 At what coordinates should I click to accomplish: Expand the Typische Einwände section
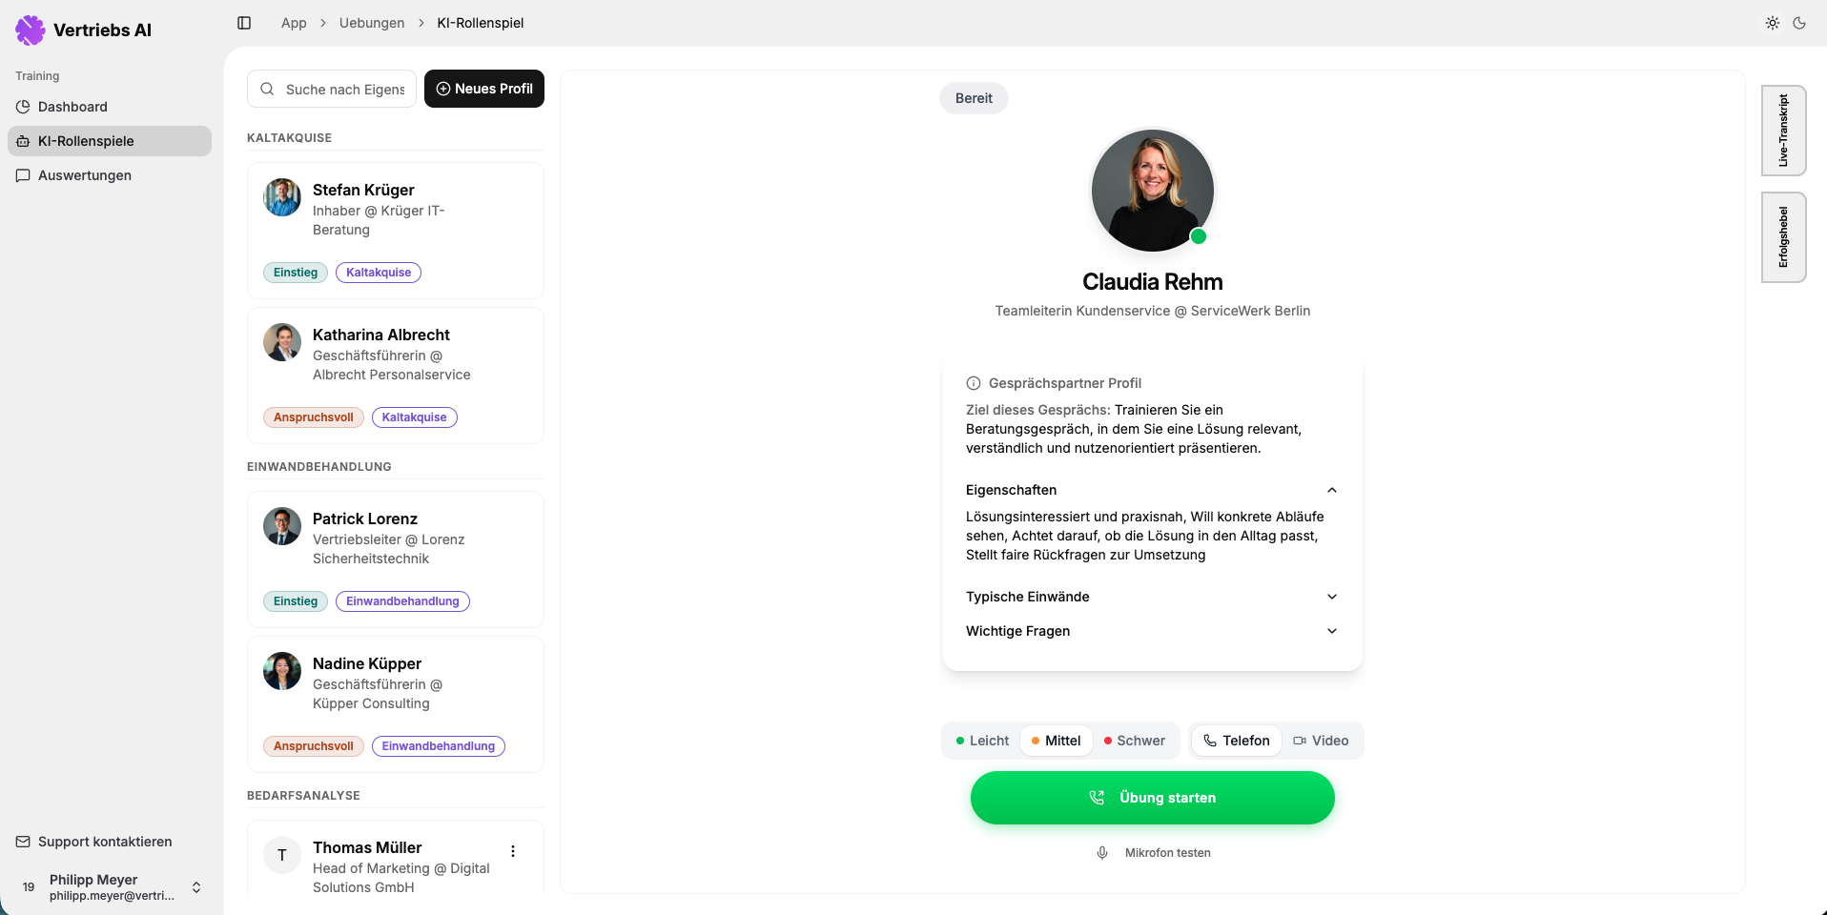(1332, 597)
